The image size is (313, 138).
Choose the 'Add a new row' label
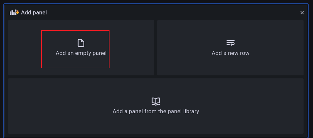[x=230, y=53]
